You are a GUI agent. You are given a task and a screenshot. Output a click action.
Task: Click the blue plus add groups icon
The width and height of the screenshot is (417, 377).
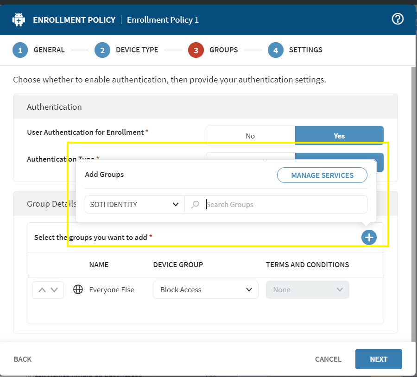coord(369,238)
